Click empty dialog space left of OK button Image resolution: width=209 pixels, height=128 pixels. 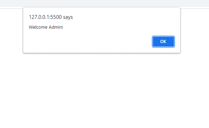pos(88,42)
